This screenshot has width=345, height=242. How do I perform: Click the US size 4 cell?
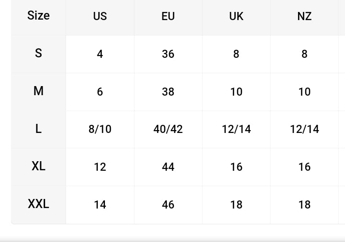pos(100,54)
